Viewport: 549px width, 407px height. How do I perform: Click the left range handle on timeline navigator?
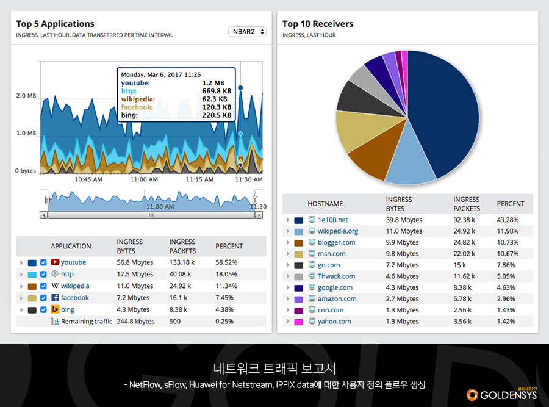coord(47,200)
